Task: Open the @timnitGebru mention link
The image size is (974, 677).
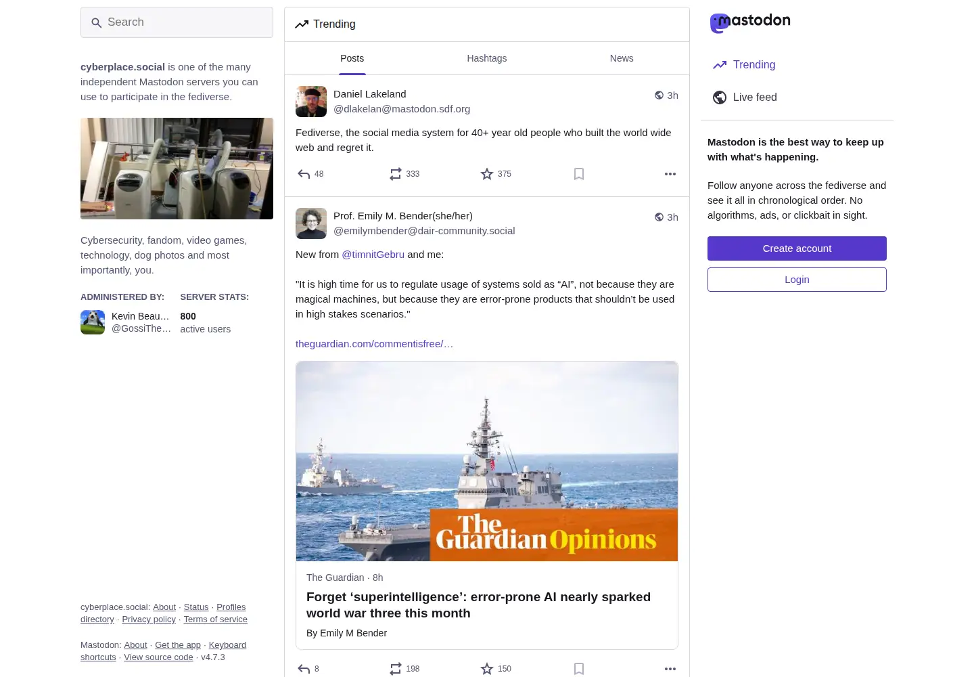Action: (x=373, y=255)
